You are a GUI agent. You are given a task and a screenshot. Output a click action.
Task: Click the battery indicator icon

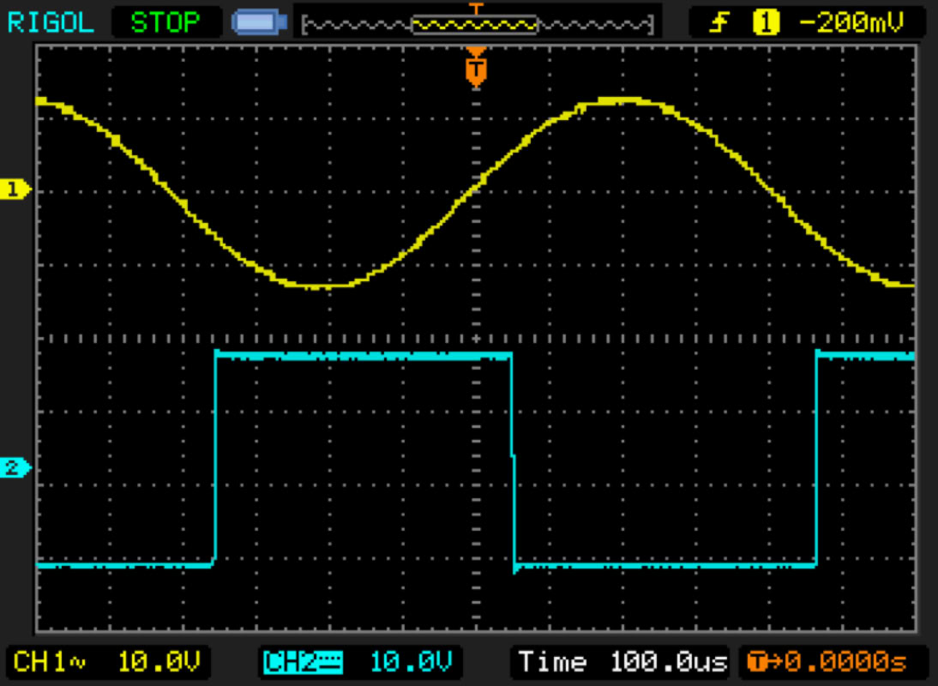[257, 22]
